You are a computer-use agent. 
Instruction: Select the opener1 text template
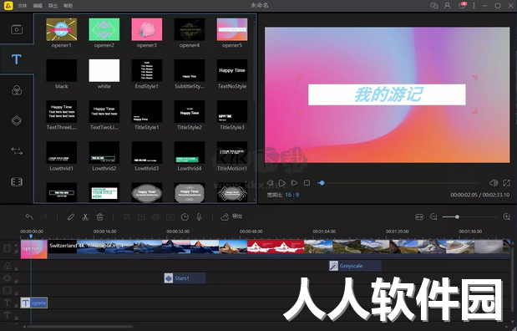(62, 33)
